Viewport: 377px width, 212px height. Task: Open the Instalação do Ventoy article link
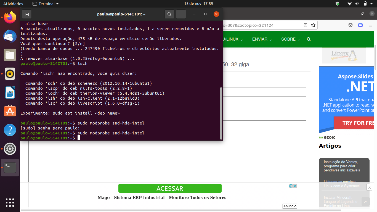point(341,166)
